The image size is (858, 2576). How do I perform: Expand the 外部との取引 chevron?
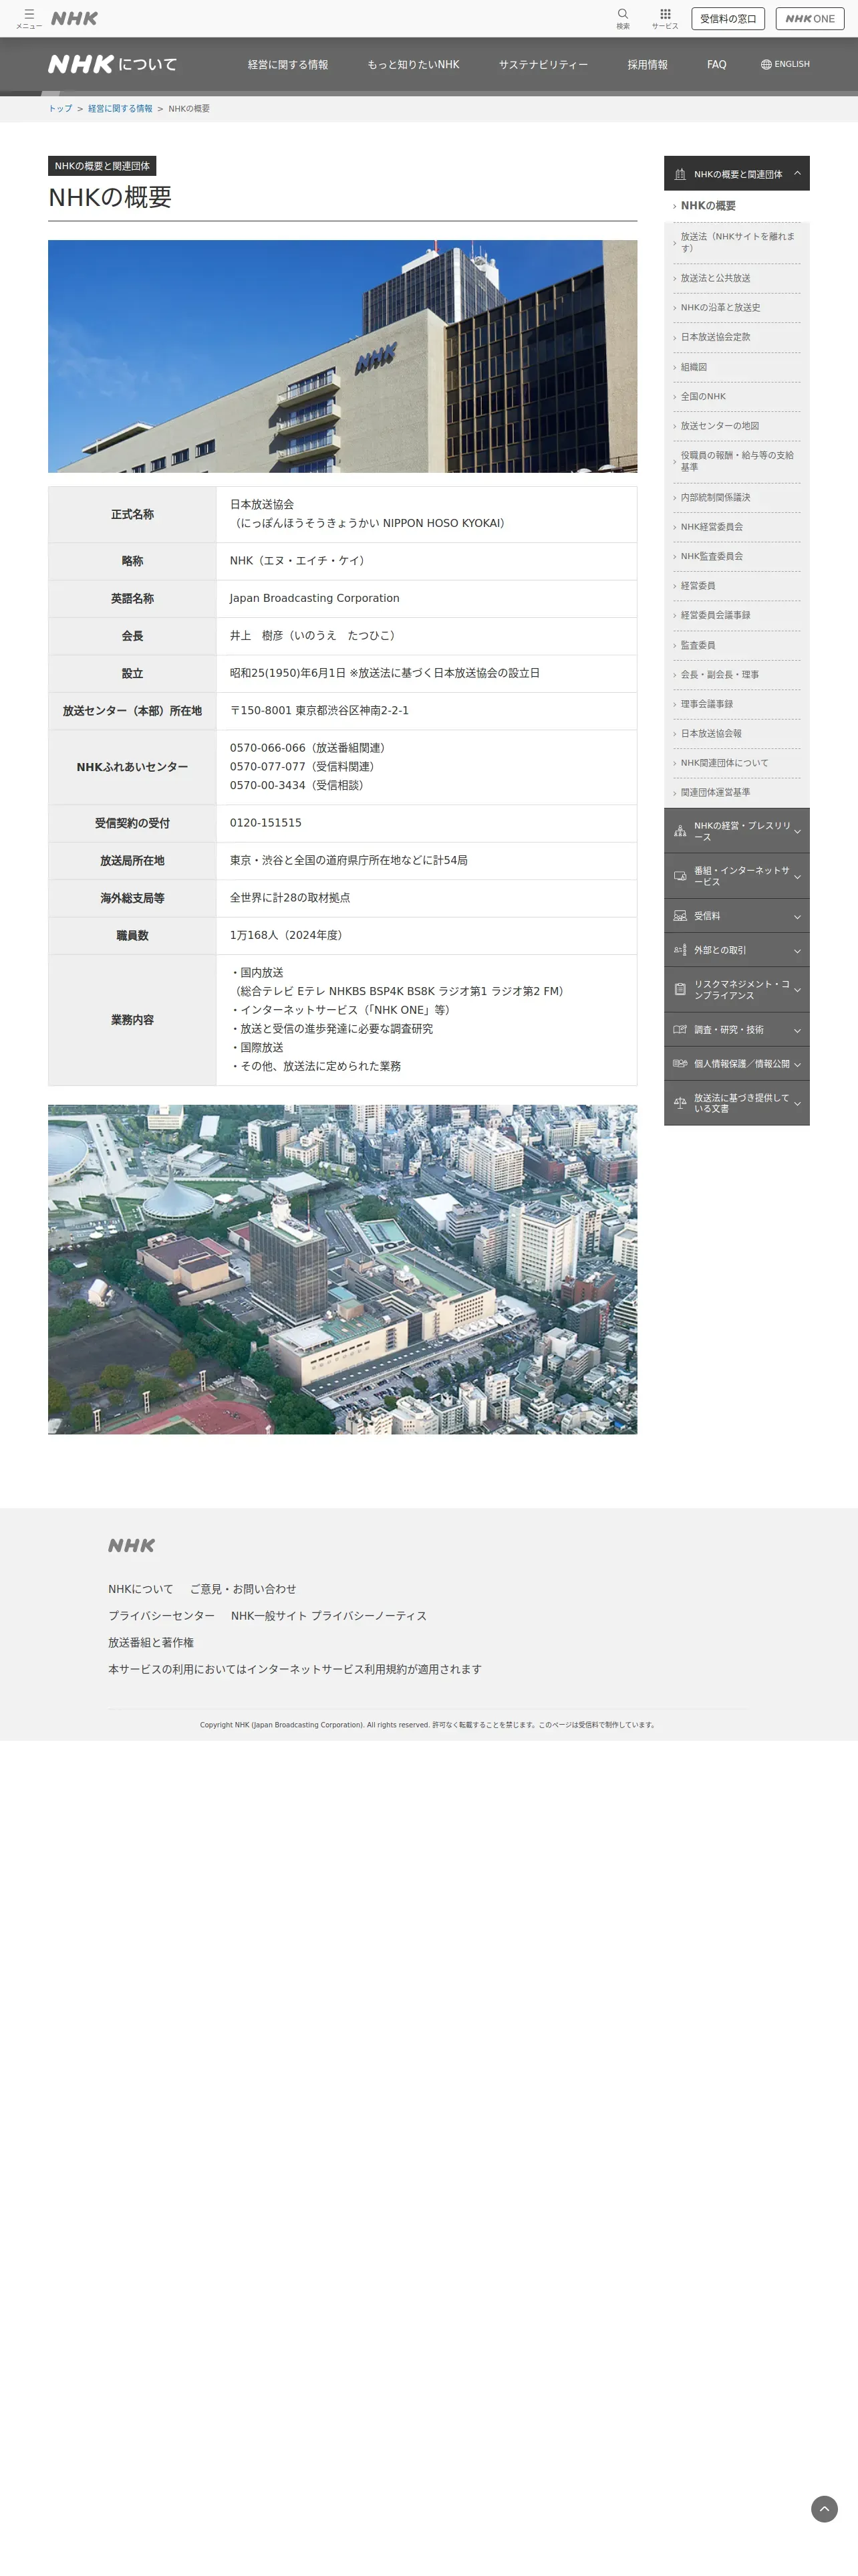(797, 950)
